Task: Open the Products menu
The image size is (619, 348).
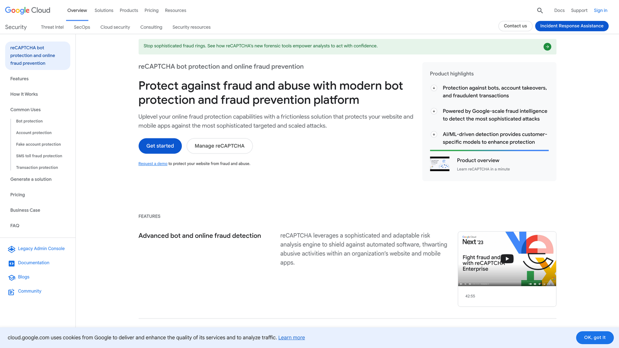Action: pos(128,10)
